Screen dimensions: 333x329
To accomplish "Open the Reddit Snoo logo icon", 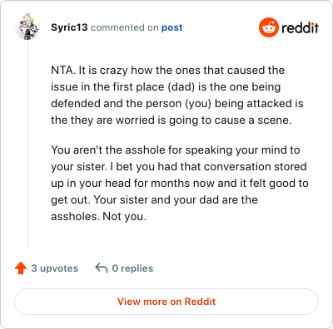I will 268,27.
